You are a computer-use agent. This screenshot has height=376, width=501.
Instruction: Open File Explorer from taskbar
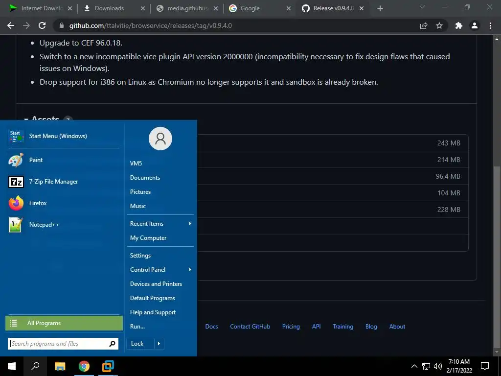[60, 366]
